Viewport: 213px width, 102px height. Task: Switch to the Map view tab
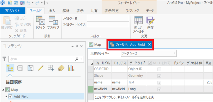(x=95, y=45)
